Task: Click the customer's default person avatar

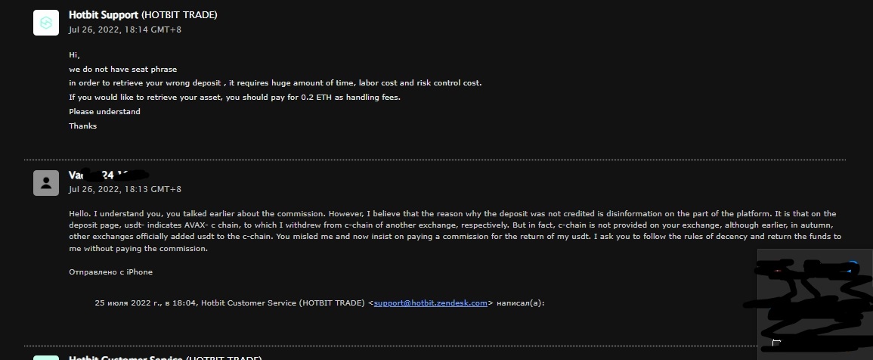Action: tap(46, 183)
